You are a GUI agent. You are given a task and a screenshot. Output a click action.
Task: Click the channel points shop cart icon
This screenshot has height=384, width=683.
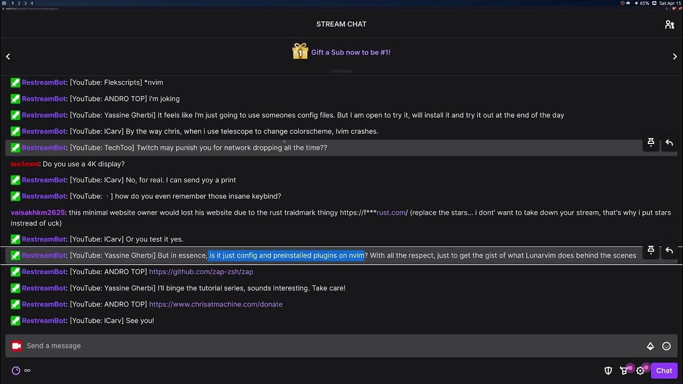[x=624, y=371]
